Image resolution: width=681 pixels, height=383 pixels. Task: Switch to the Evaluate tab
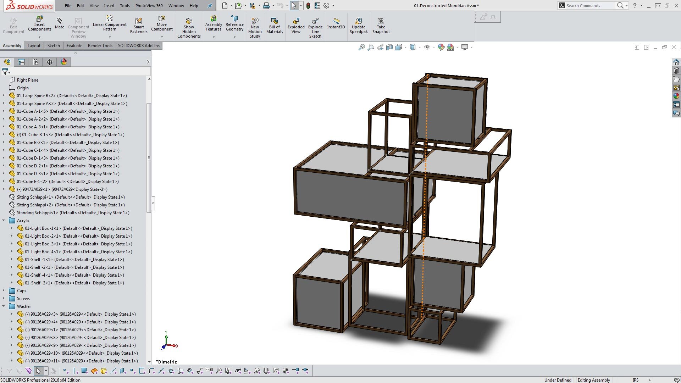74,46
